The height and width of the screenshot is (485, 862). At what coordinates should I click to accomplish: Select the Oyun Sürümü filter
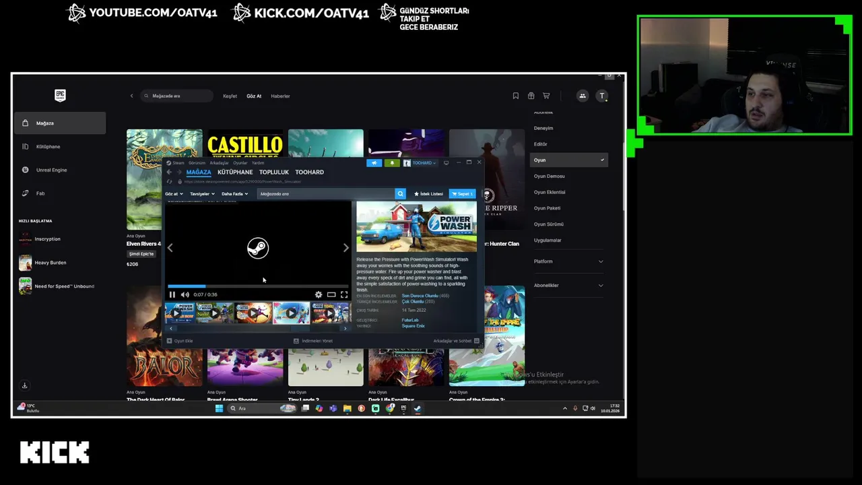point(549,224)
